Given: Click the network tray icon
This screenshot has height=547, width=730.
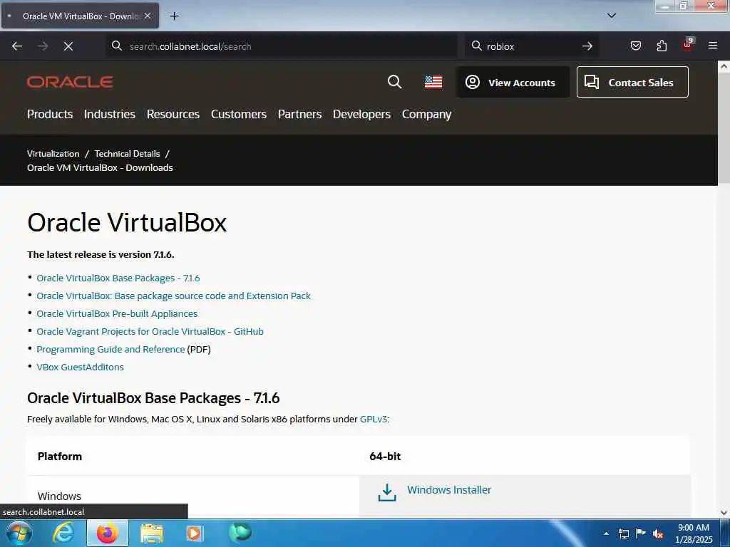Looking at the screenshot, I should tap(624, 533).
